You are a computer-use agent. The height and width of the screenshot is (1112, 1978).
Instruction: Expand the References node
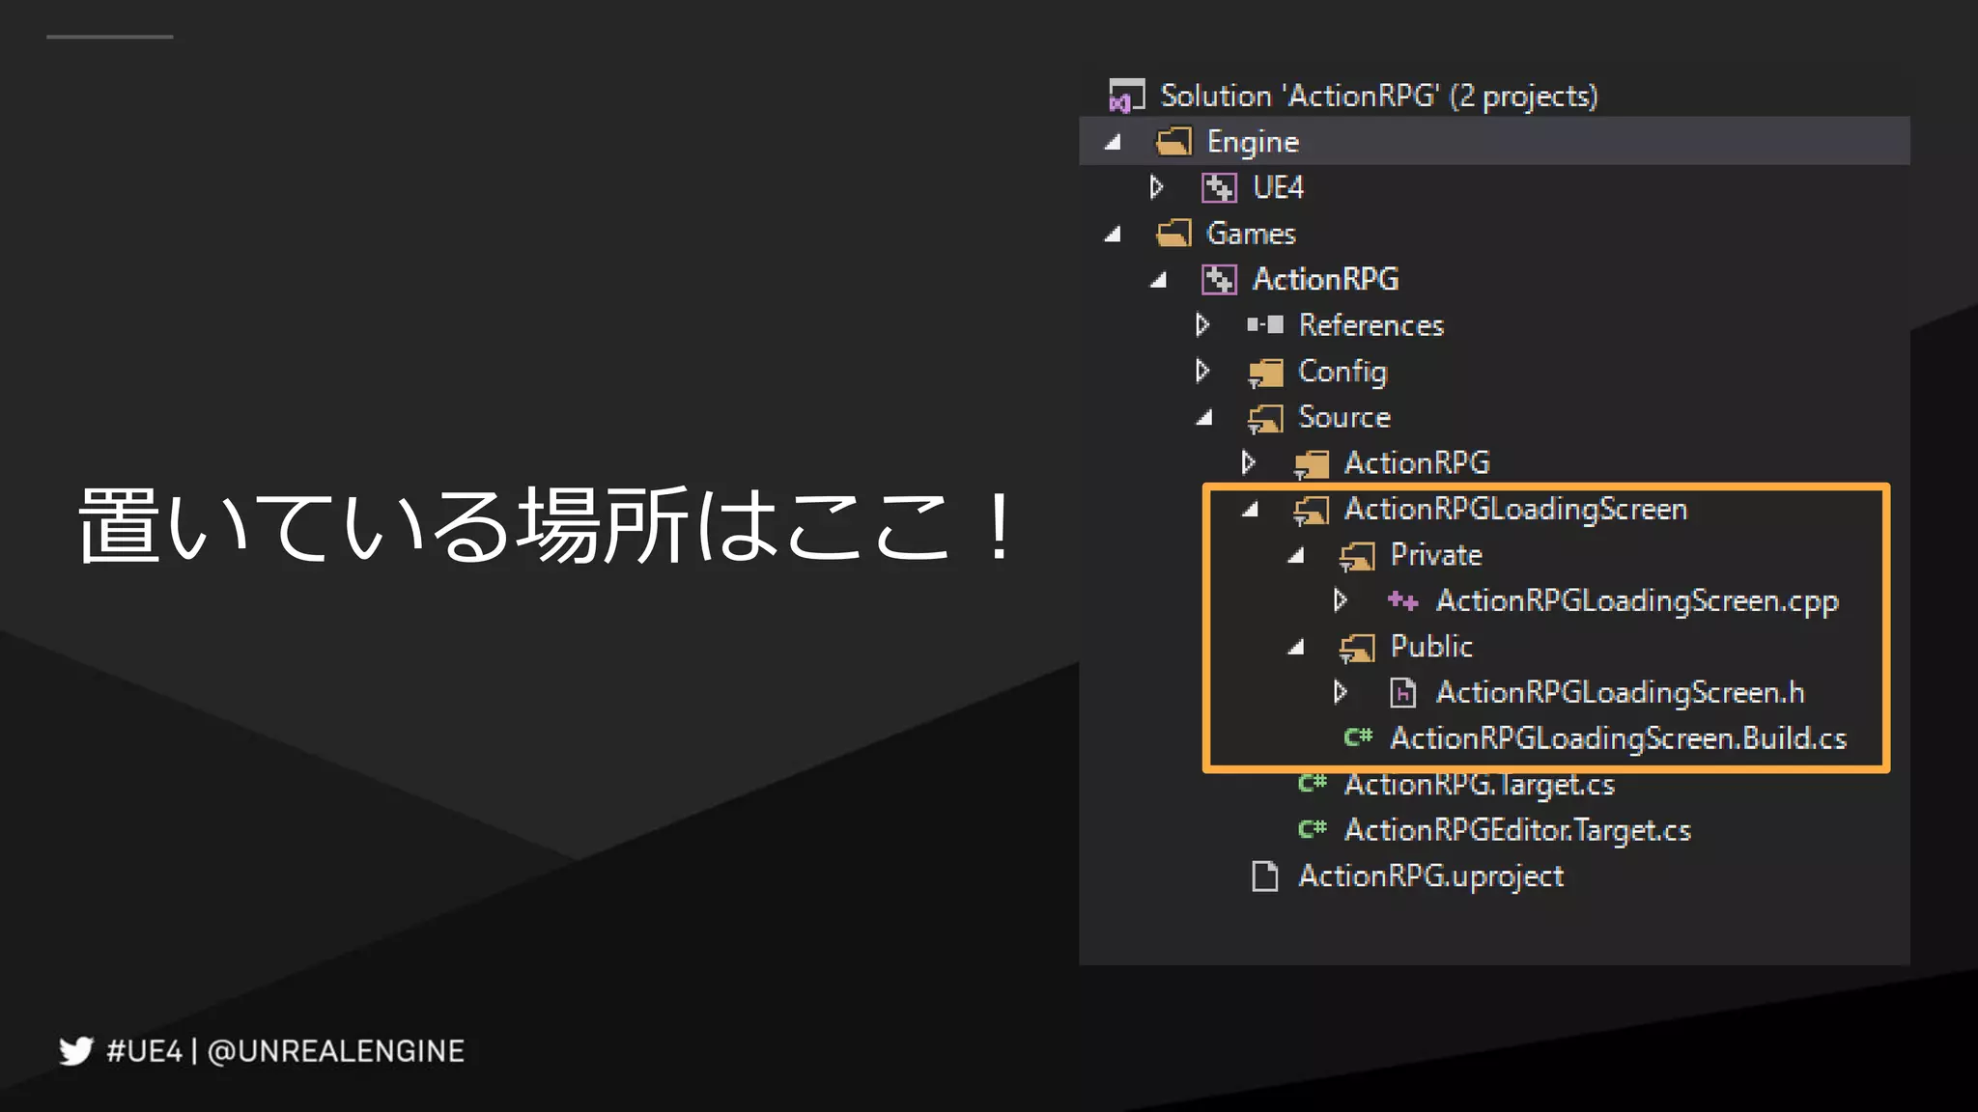point(1202,325)
